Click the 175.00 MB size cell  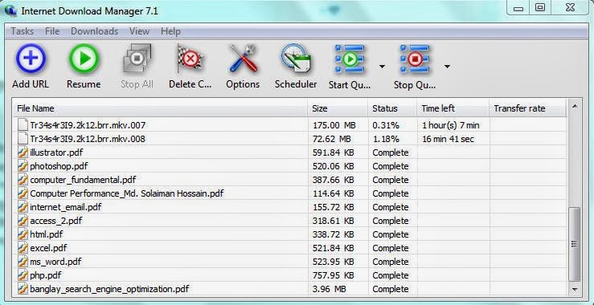[334, 125]
